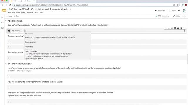
Task: Click the Colab logo
Action: pyautogui.click(x=4, y=10)
